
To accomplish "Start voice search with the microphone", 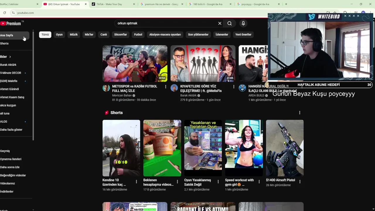I will [243, 23].
